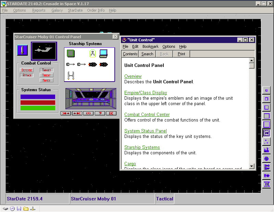Click the factory sidebar icon
This screenshot has width=274, height=212.
(x=266, y=150)
